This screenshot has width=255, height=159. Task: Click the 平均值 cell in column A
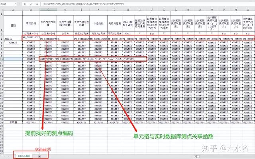click(13, 122)
